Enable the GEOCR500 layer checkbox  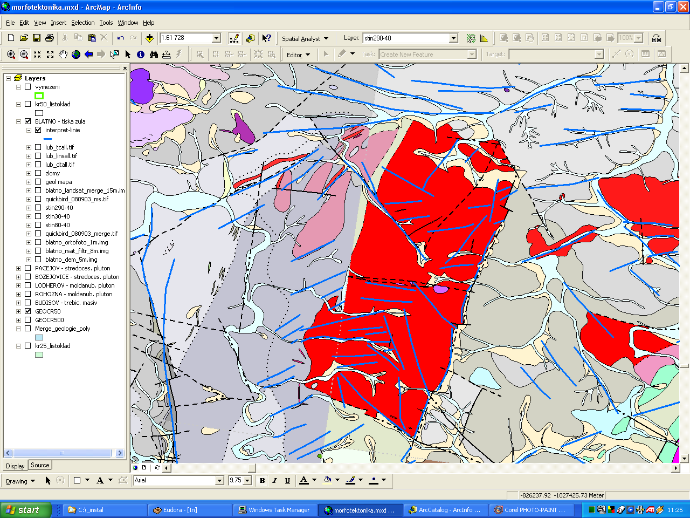(27, 319)
